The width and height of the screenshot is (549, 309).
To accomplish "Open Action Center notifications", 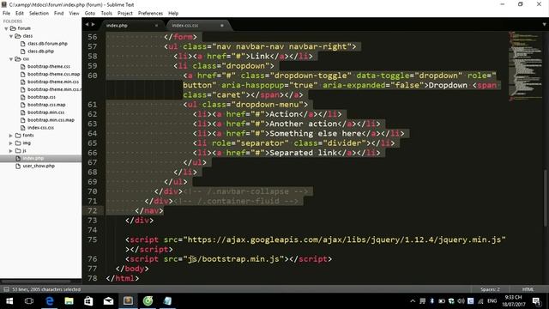I will (x=536, y=301).
